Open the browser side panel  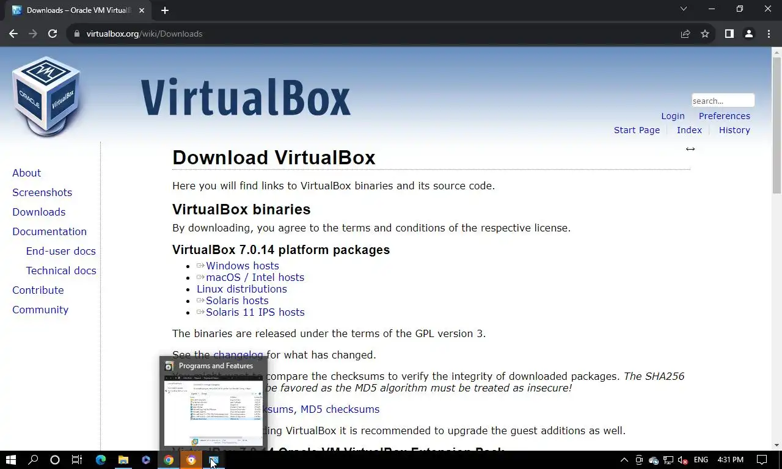point(729,34)
